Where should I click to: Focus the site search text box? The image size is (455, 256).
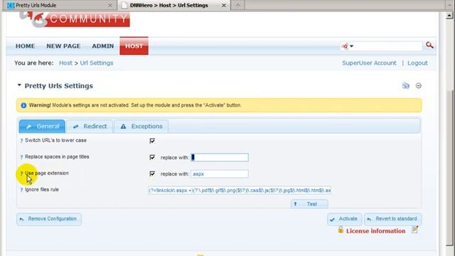point(388,46)
